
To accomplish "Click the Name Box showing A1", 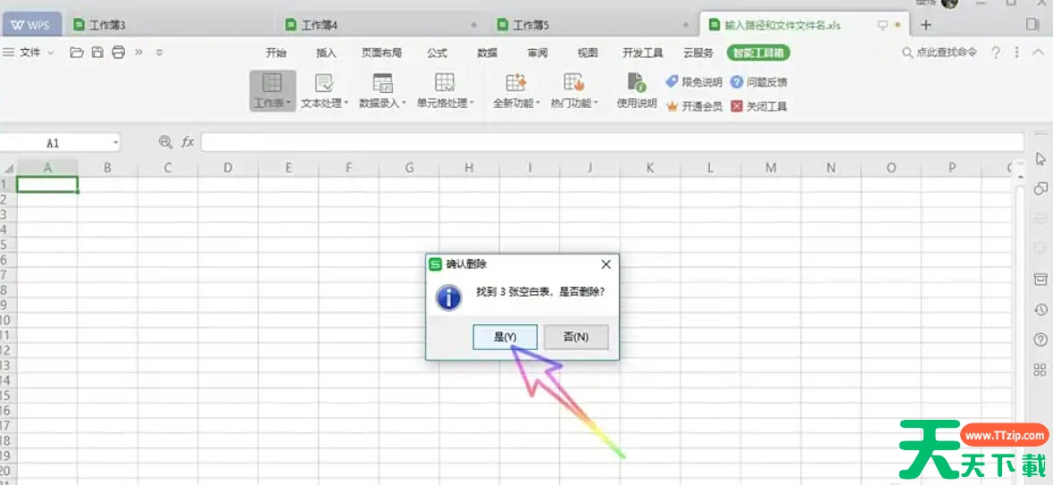I will (x=53, y=142).
